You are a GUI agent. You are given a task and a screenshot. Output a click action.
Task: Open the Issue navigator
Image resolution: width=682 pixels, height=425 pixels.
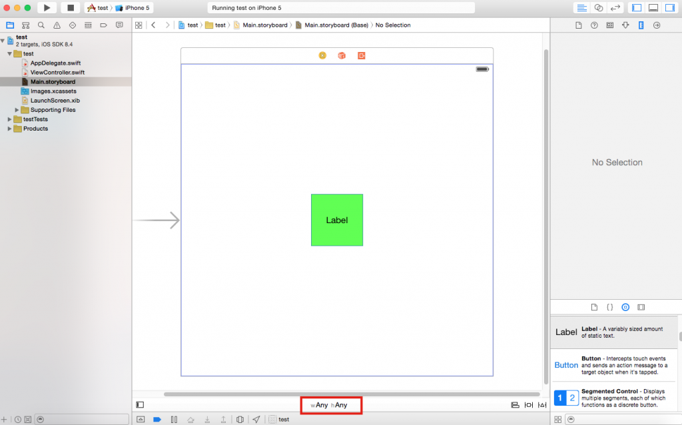click(x=56, y=25)
